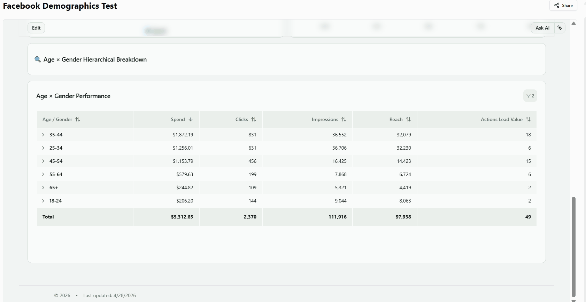Viewport: 586px width, 302px height.
Task: Click reach value 6,724
Action: tap(405, 174)
